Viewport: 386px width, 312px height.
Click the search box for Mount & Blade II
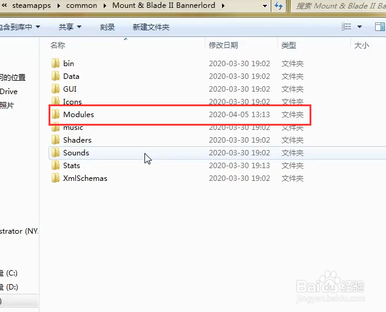pyautogui.click(x=339, y=6)
